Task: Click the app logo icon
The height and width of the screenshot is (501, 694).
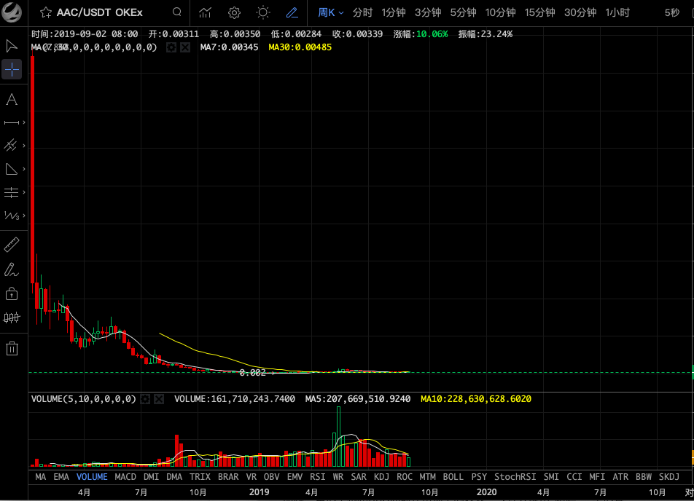Action: pyautogui.click(x=12, y=12)
